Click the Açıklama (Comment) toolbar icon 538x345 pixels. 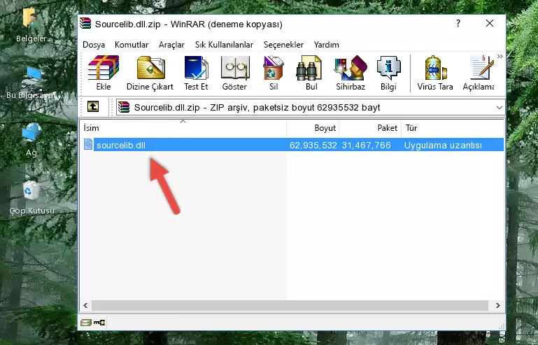pos(479,73)
